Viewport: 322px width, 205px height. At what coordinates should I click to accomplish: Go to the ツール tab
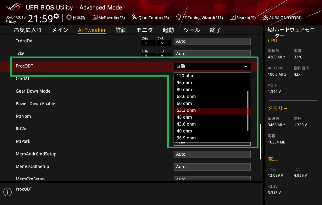(x=192, y=30)
